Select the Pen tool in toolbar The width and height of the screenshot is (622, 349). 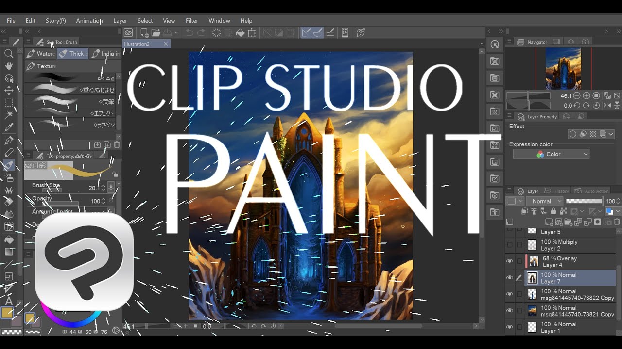click(8, 141)
